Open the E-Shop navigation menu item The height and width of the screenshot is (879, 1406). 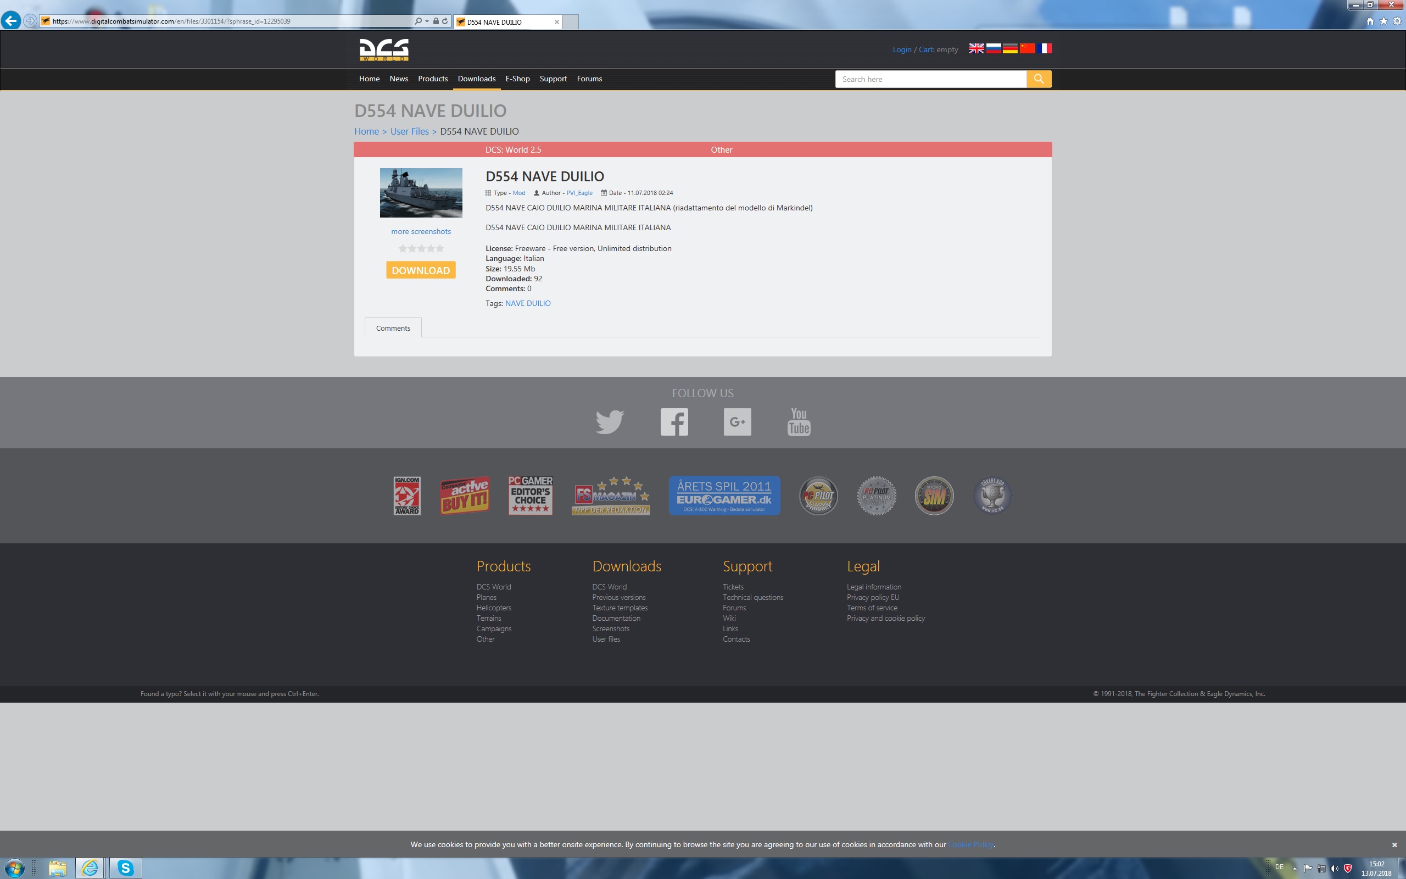517,79
